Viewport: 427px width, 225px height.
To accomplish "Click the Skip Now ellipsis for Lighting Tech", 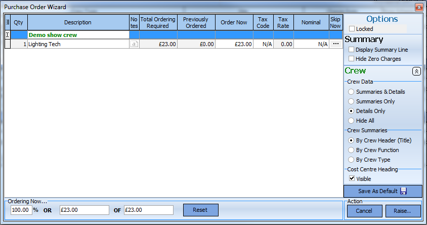I will (x=335, y=44).
